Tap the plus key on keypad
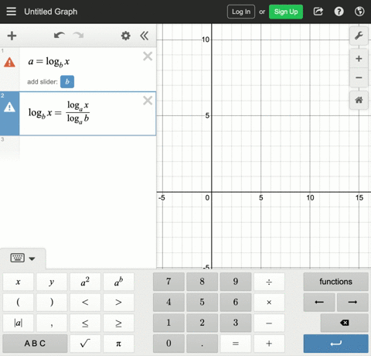Image resolution: width=371 pixels, height=356 pixels. (269, 344)
